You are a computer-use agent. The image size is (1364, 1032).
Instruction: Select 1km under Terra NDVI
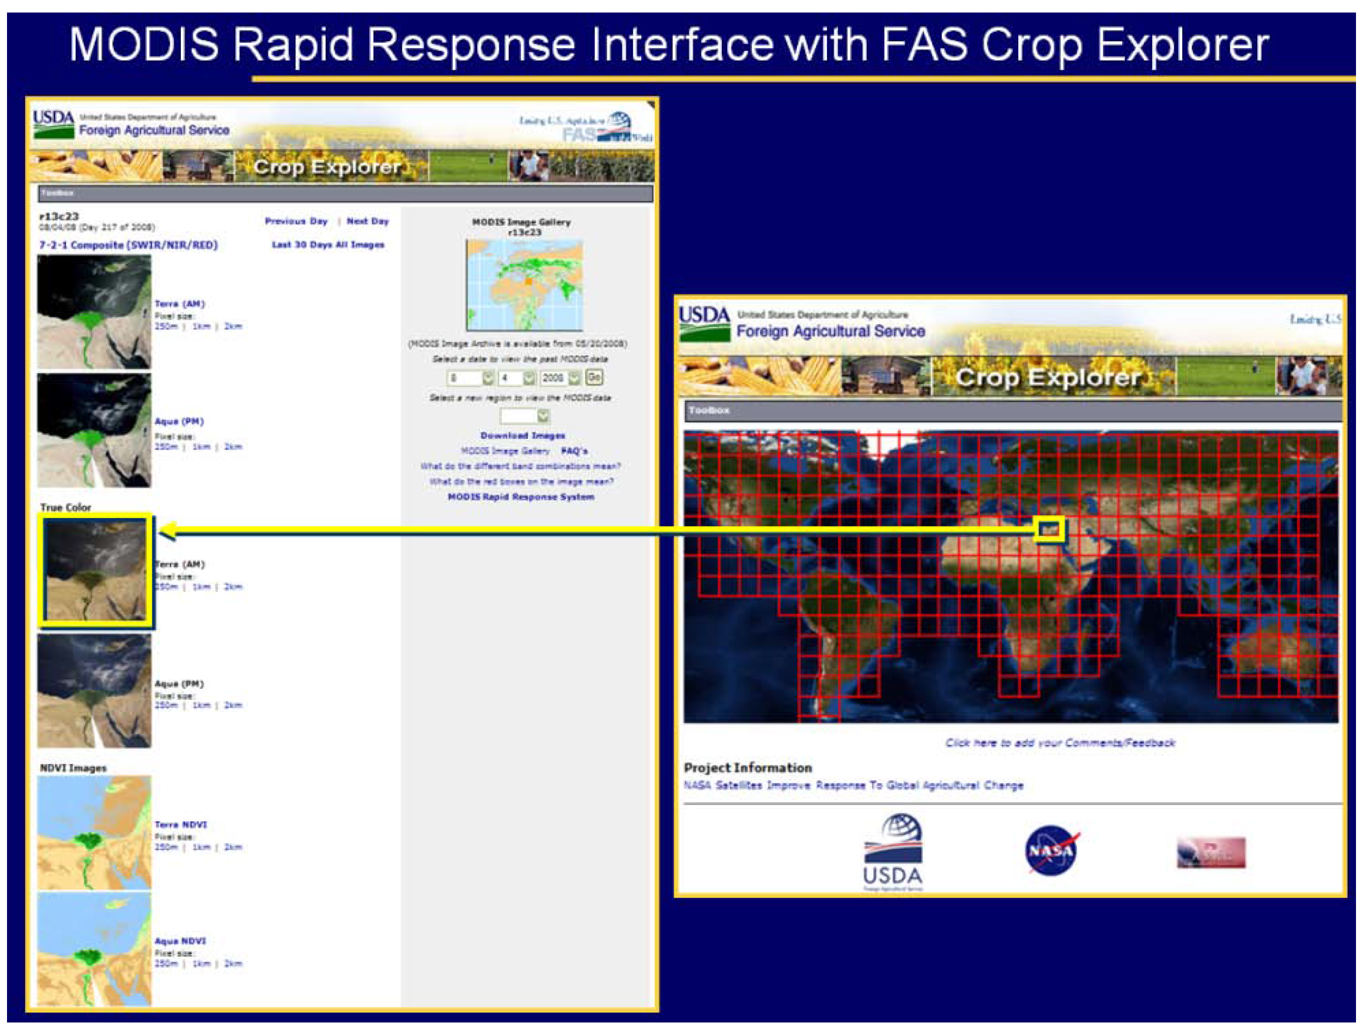202,848
